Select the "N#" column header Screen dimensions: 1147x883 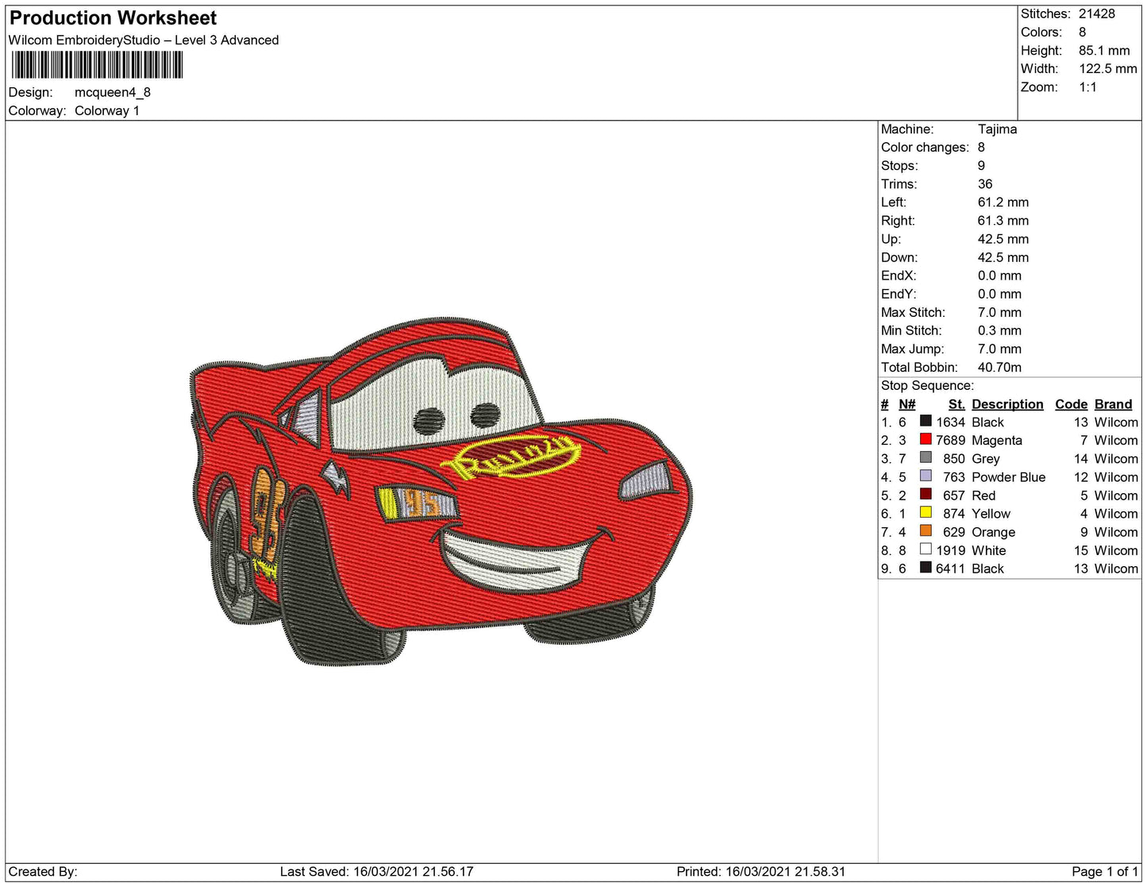tap(906, 403)
